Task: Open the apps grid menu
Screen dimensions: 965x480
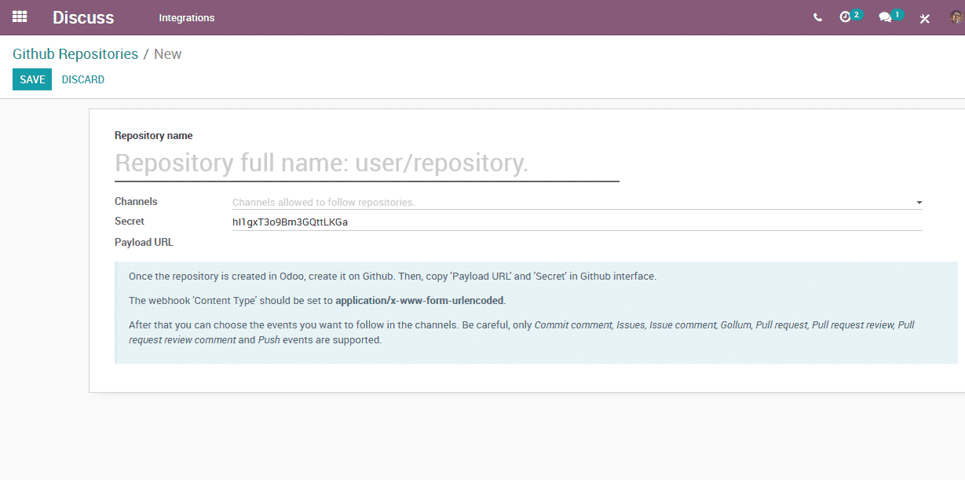Action: [x=20, y=16]
